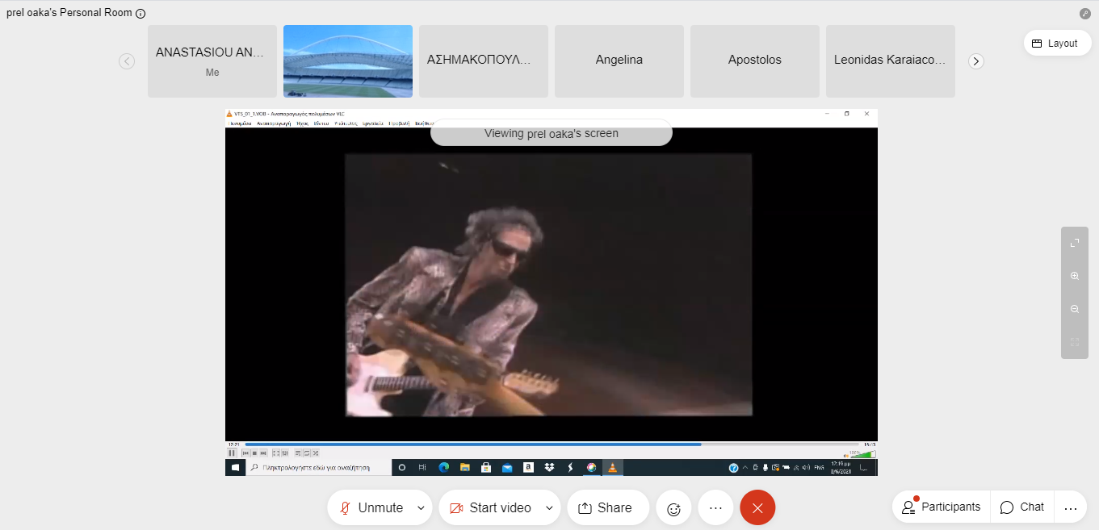Select the Angelina participant tile
This screenshot has height=530, width=1099.
pyautogui.click(x=619, y=61)
